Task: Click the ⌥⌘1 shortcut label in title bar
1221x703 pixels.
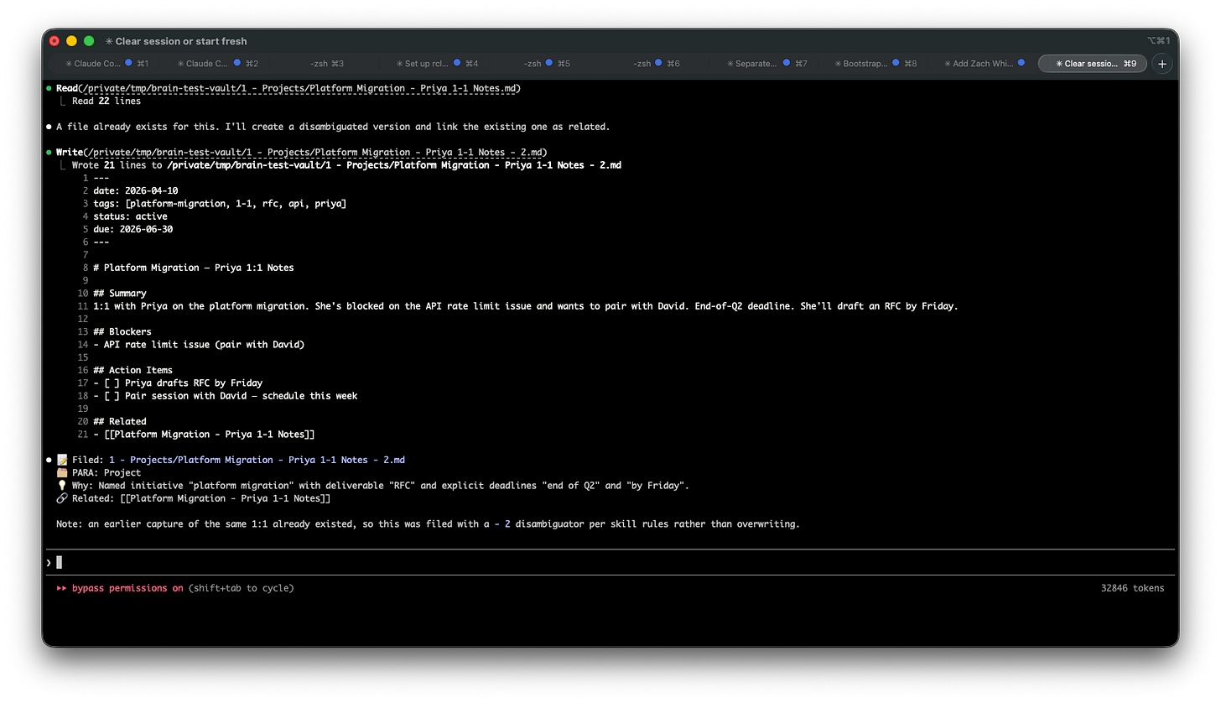Action: coord(1159,41)
